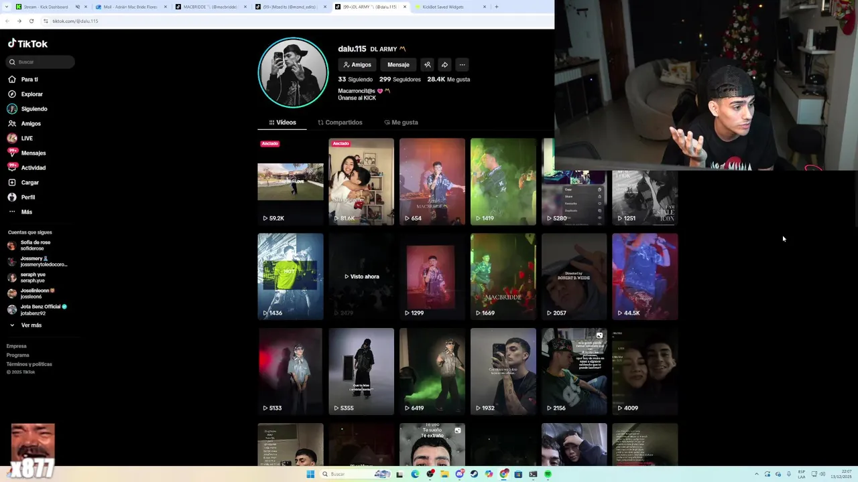This screenshot has width=858, height=482.
Task: Open the video with 6419 views
Action: tap(432, 372)
